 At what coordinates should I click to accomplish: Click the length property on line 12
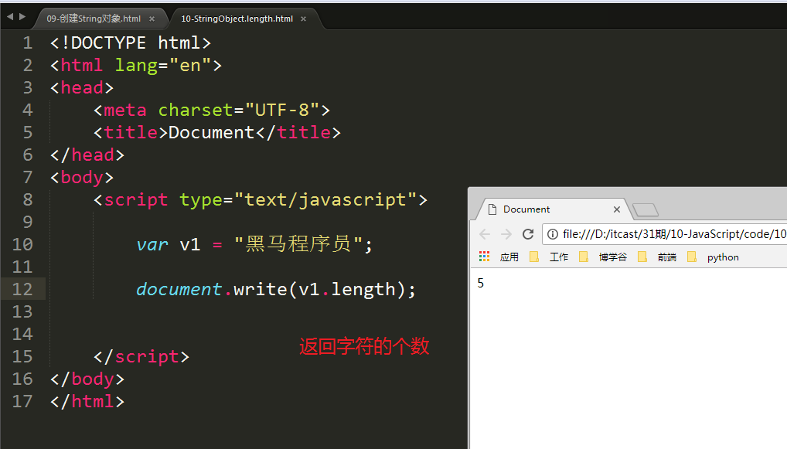pyautogui.click(x=363, y=290)
